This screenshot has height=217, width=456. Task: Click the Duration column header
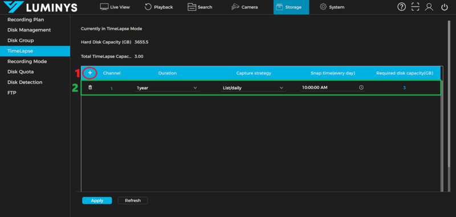pyautogui.click(x=168, y=73)
